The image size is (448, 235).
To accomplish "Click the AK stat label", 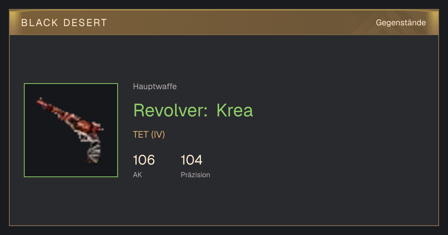I will (137, 175).
